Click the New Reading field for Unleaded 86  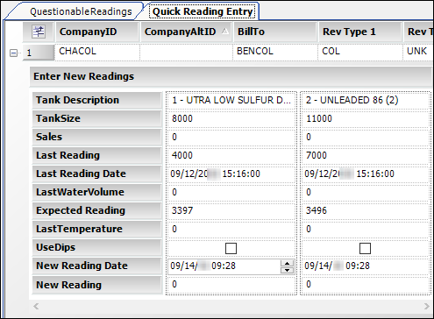point(365,285)
